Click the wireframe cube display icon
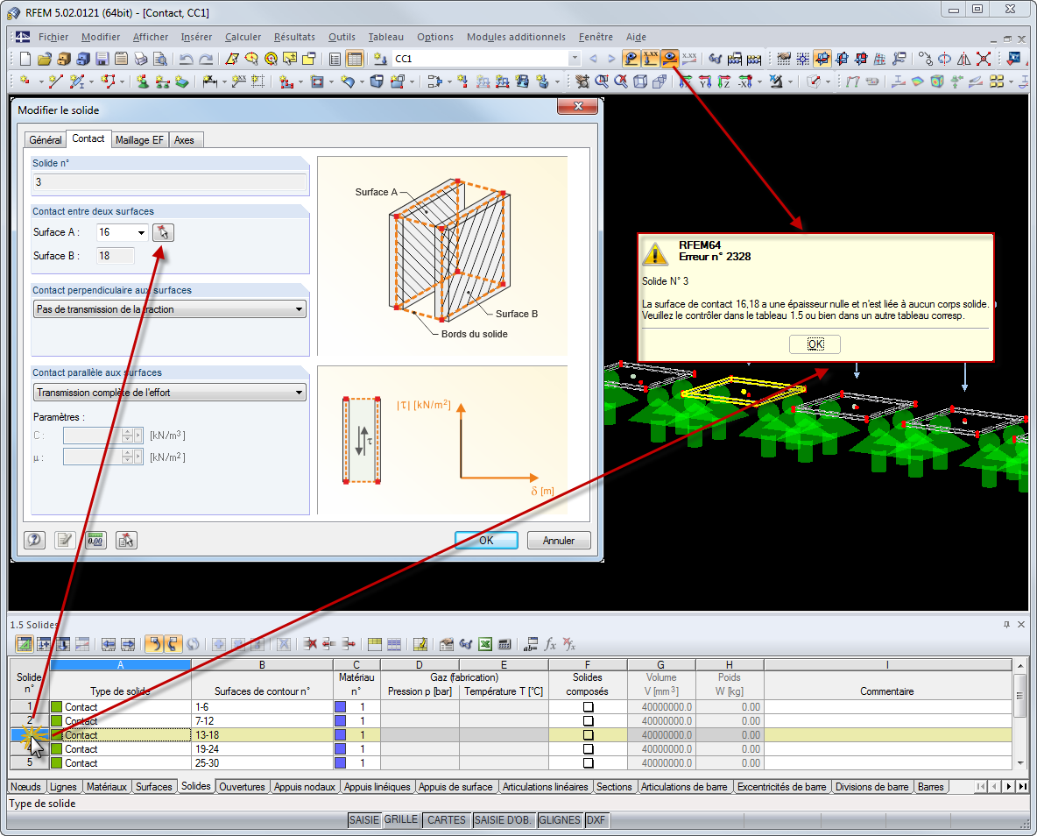Viewport: 1037px width, 836px height. 640,81
